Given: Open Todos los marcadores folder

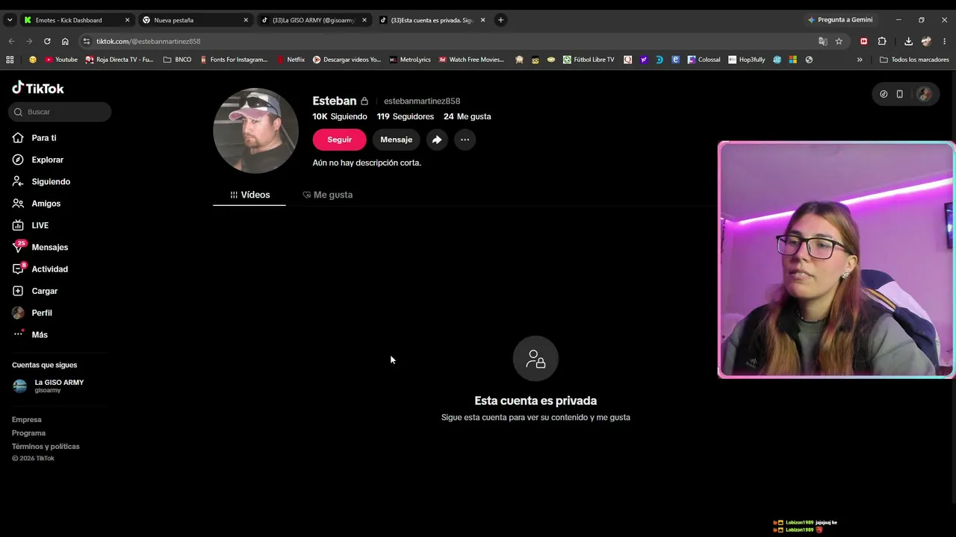Looking at the screenshot, I should tap(914, 60).
